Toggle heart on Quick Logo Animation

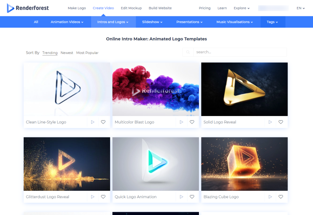[192, 197]
